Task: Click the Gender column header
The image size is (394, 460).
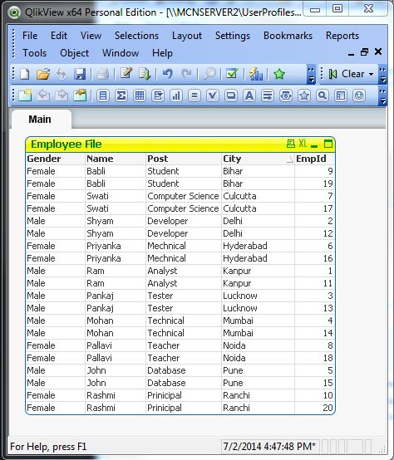Action: 55,159
